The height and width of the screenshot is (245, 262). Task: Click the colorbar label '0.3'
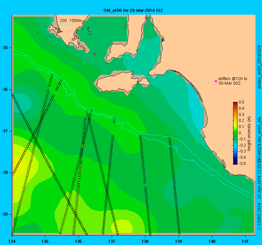pyautogui.click(x=241, y=115)
